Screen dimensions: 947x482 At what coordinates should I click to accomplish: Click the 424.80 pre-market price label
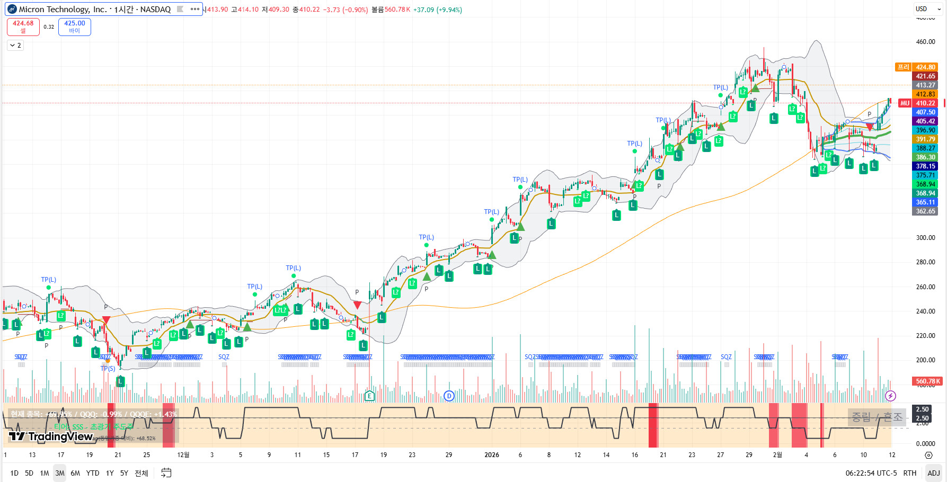926,67
